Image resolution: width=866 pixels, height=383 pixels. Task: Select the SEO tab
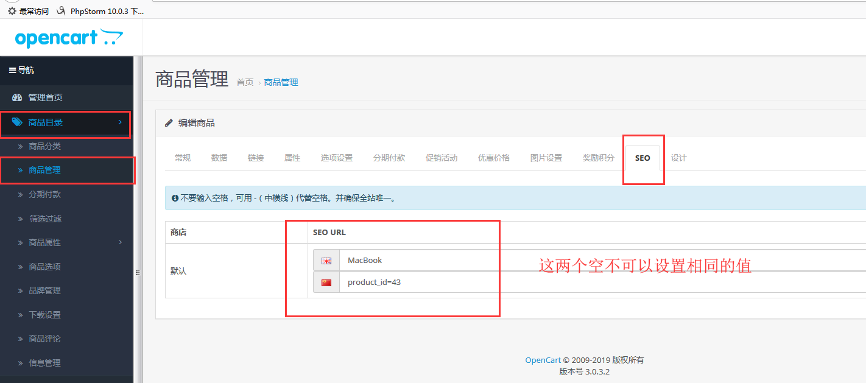point(642,158)
